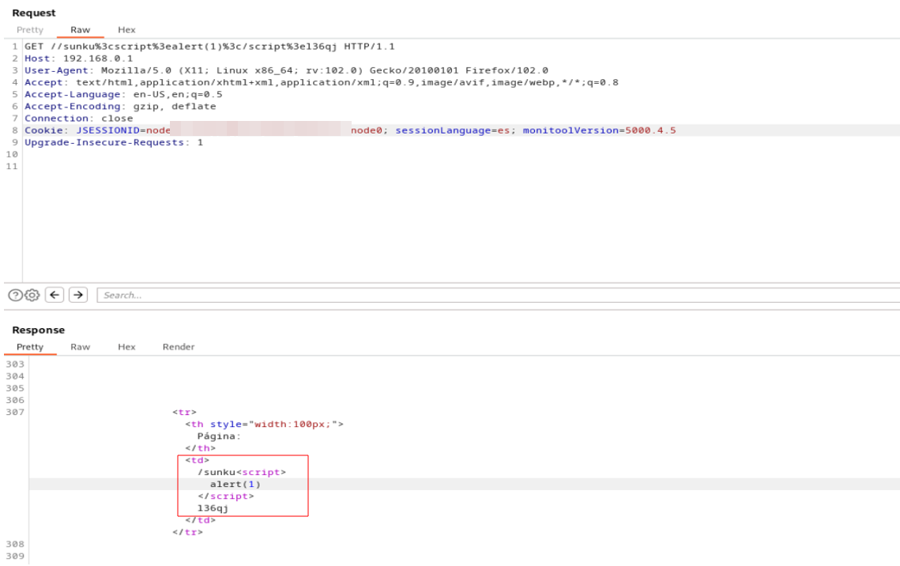Click the GET request line with alert(1) payload
Screen dimensions: 900x566
[x=209, y=47]
